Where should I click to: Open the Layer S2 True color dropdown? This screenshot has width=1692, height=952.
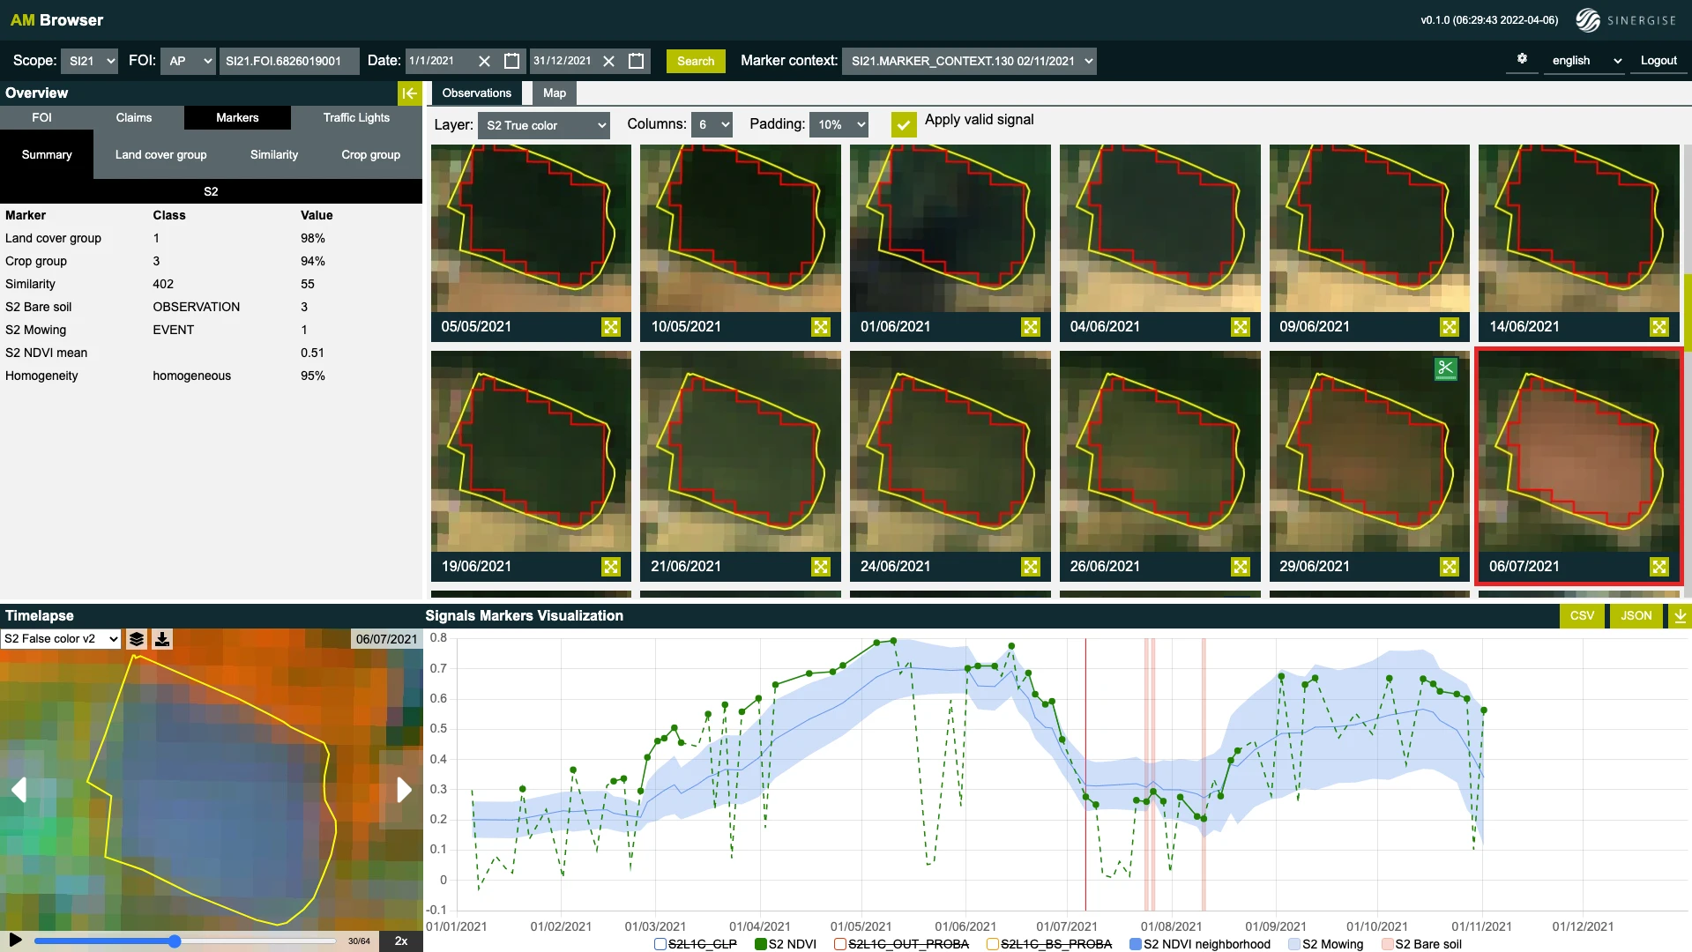544,125
